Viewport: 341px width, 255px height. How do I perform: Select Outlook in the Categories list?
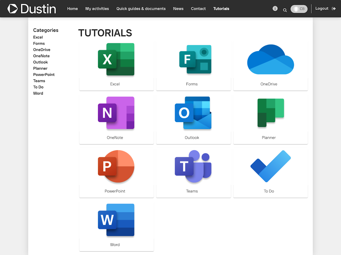tap(41, 62)
